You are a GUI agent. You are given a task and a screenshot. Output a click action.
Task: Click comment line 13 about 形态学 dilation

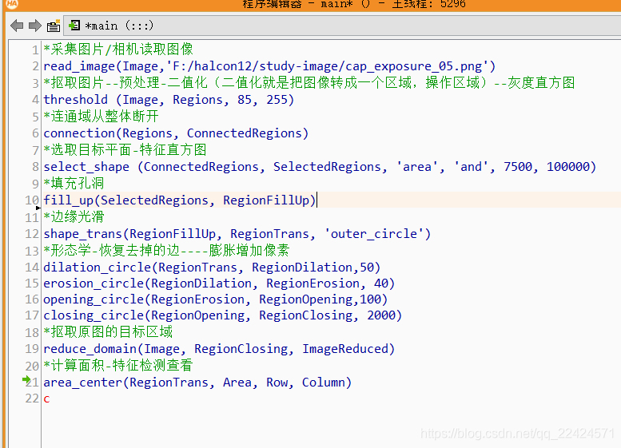click(166, 251)
